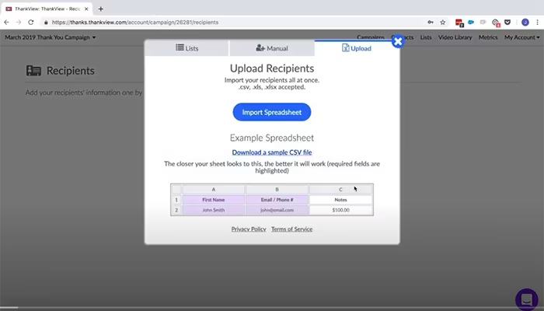
Task: Click the browser forward arrow
Action: click(x=19, y=23)
